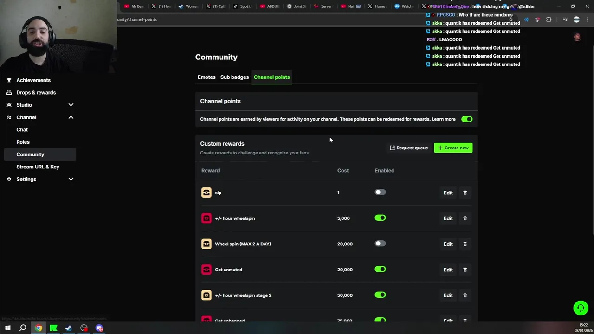Disable the +/- hour wheelspin reward
This screenshot has height=334, width=594.
click(x=380, y=218)
